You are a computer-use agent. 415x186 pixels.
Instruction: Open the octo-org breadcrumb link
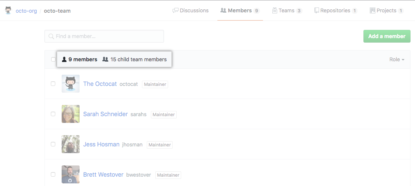click(26, 11)
